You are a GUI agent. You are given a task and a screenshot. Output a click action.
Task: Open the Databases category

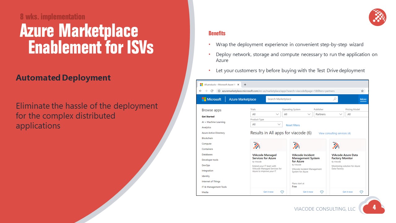(207, 155)
